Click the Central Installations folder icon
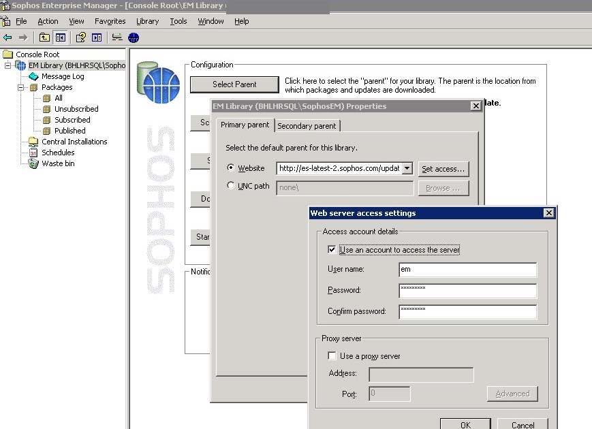Screen dimensions: 592x429 coord(33,142)
